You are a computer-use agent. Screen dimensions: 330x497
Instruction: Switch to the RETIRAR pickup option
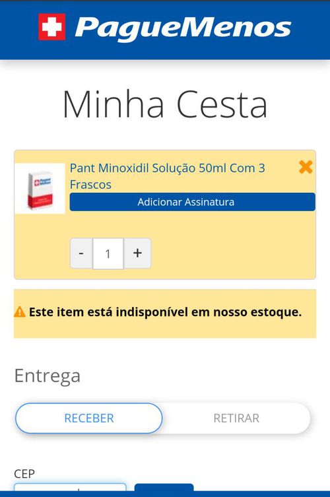pyautogui.click(x=236, y=418)
